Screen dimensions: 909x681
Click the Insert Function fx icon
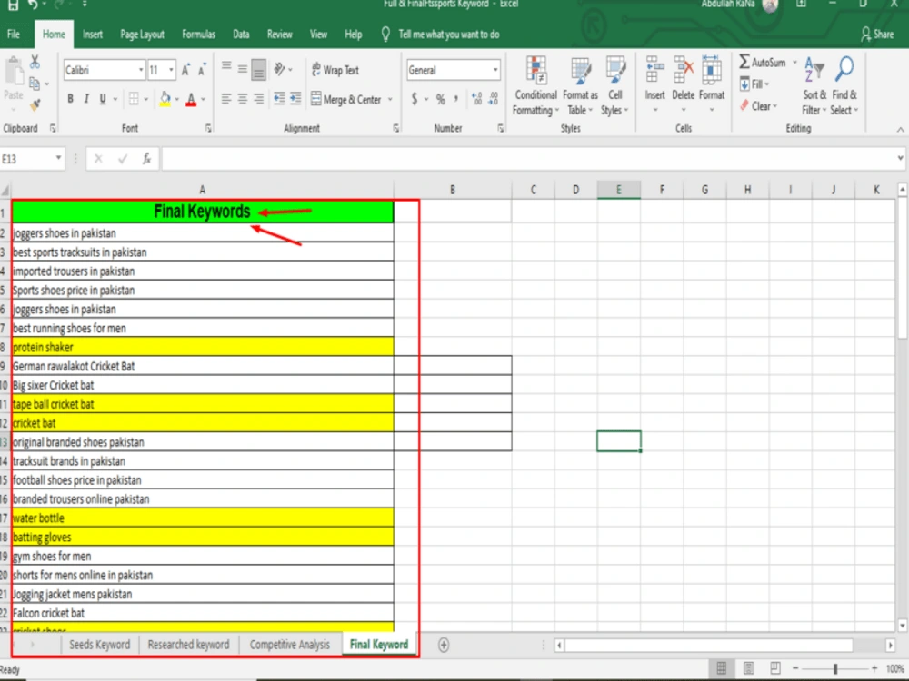click(x=147, y=159)
